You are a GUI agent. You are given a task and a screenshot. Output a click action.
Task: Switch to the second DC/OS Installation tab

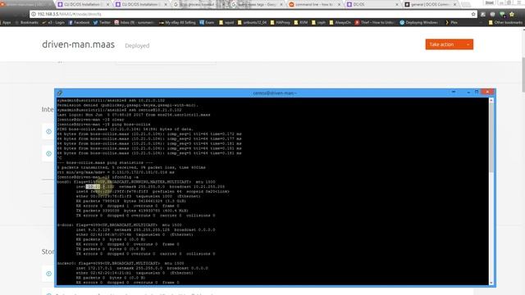(141, 4)
